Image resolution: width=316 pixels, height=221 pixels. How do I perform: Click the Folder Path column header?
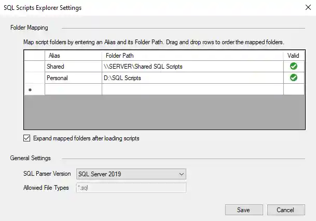coord(193,55)
